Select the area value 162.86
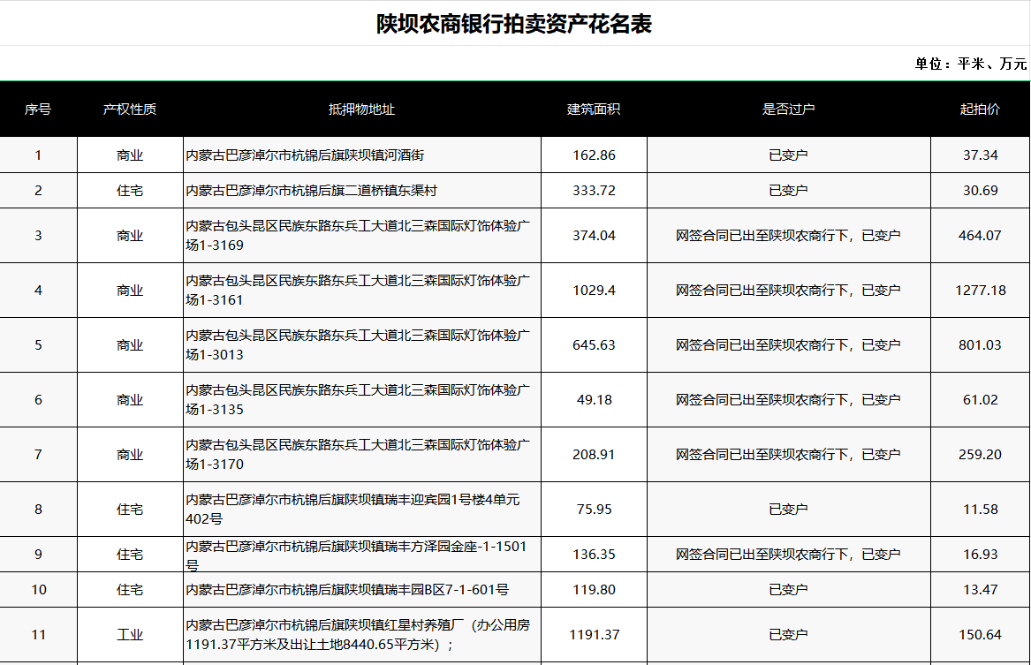 tap(594, 154)
